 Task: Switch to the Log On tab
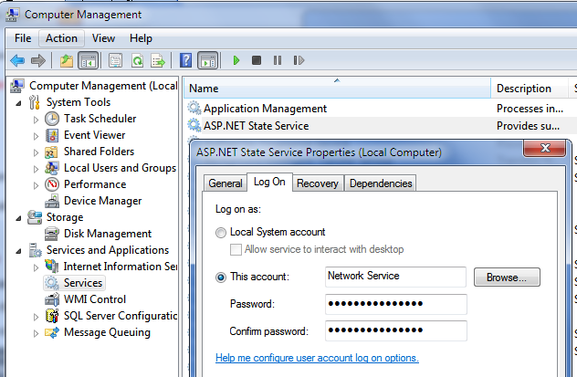point(269,182)
